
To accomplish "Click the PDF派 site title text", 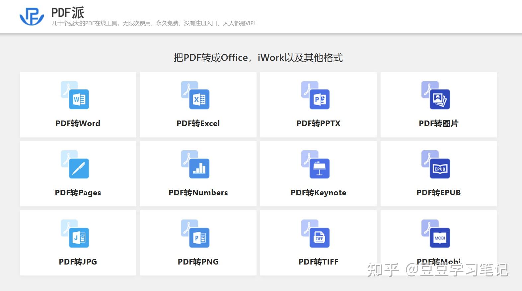I will click(x=68, y=13).
